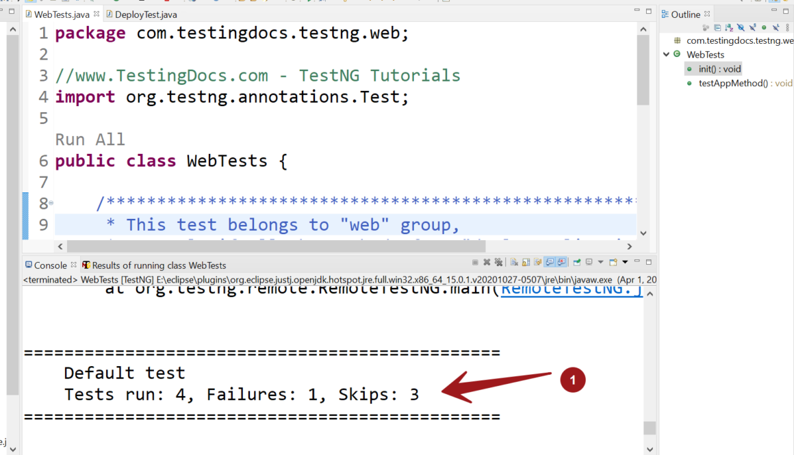Screen dimensions: 794x455
Task: Click the Run All code lens link
Action: pyautogui.click(x=90, y=140)
